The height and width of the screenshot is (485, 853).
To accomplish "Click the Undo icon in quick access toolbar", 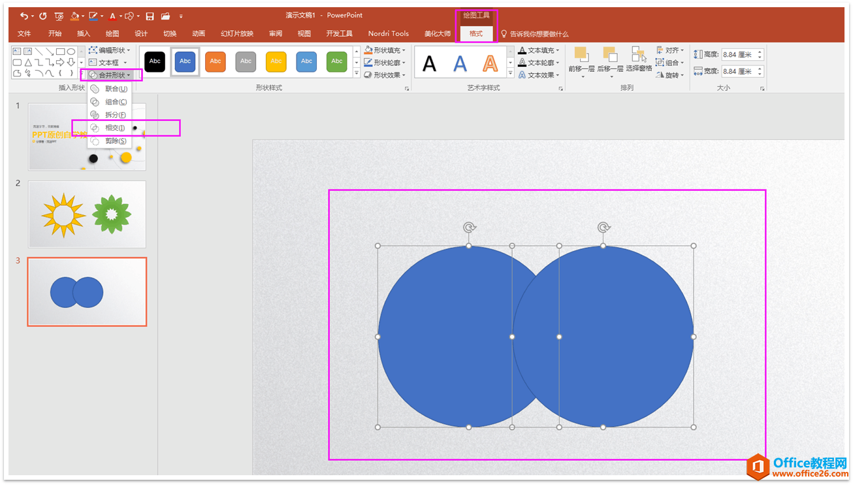I will pyautogui.click(x=24, y=16).
